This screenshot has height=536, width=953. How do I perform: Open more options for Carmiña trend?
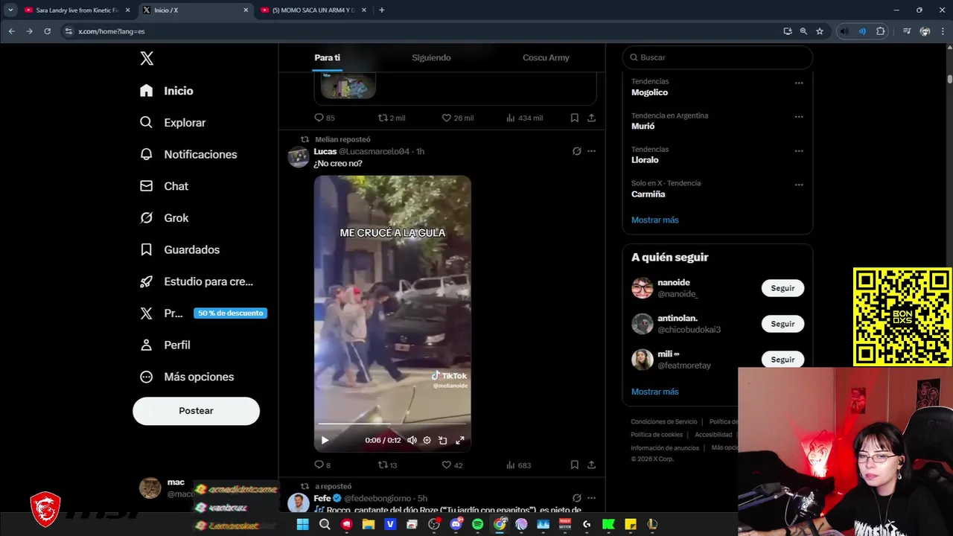[799, 185]
